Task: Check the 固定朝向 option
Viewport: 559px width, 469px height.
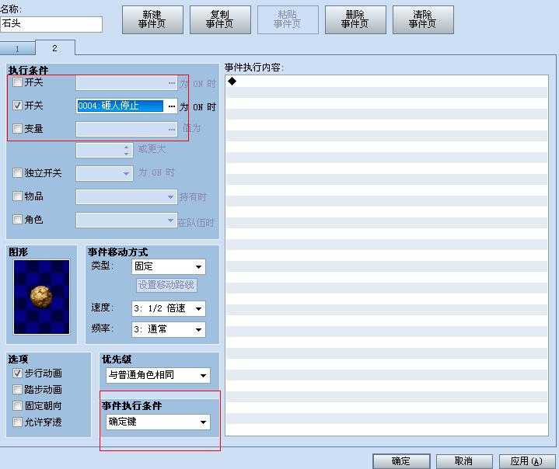Action: [x=17, y=405]
